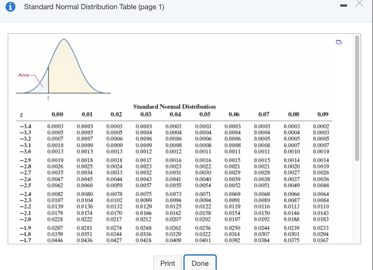This screenshot has width=373, height=270.
Task: Click the normal curve diagram
Action: point(63,69)
